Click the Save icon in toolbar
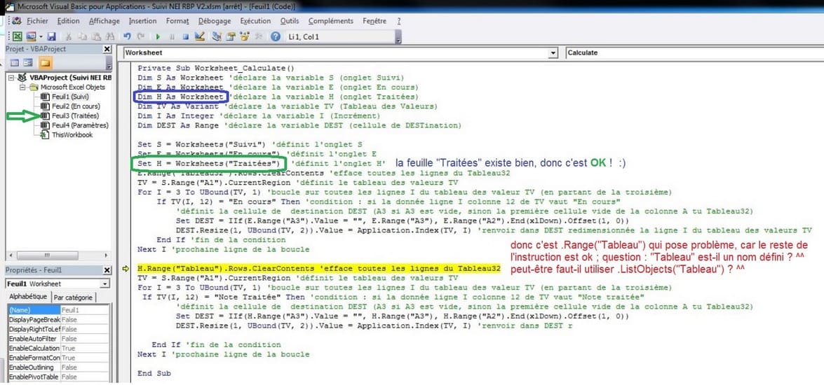This screenshot has height=385, width=824. tap(51, 36)
